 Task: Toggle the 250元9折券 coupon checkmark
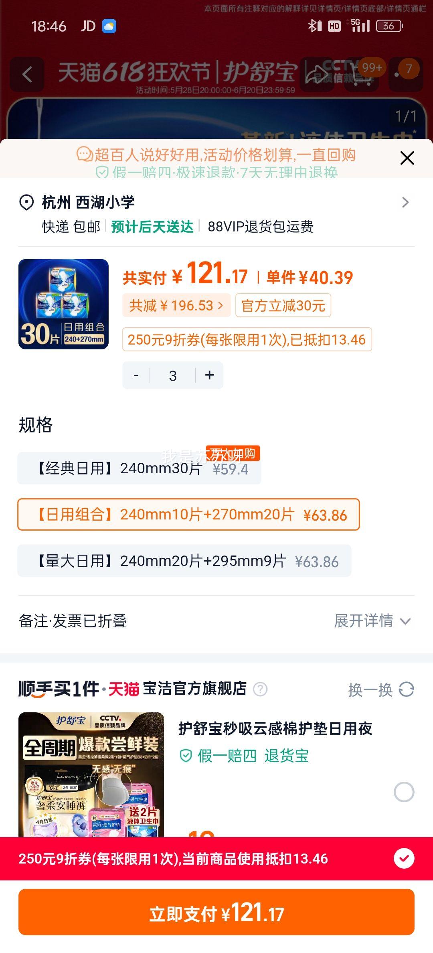tap(404, 858)
